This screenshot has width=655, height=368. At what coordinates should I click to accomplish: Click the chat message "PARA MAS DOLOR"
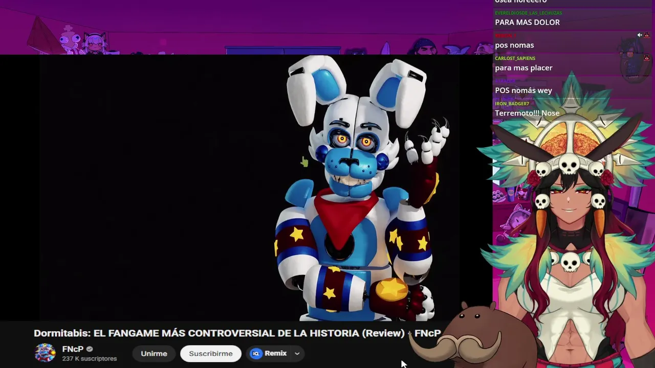[527, 22]
